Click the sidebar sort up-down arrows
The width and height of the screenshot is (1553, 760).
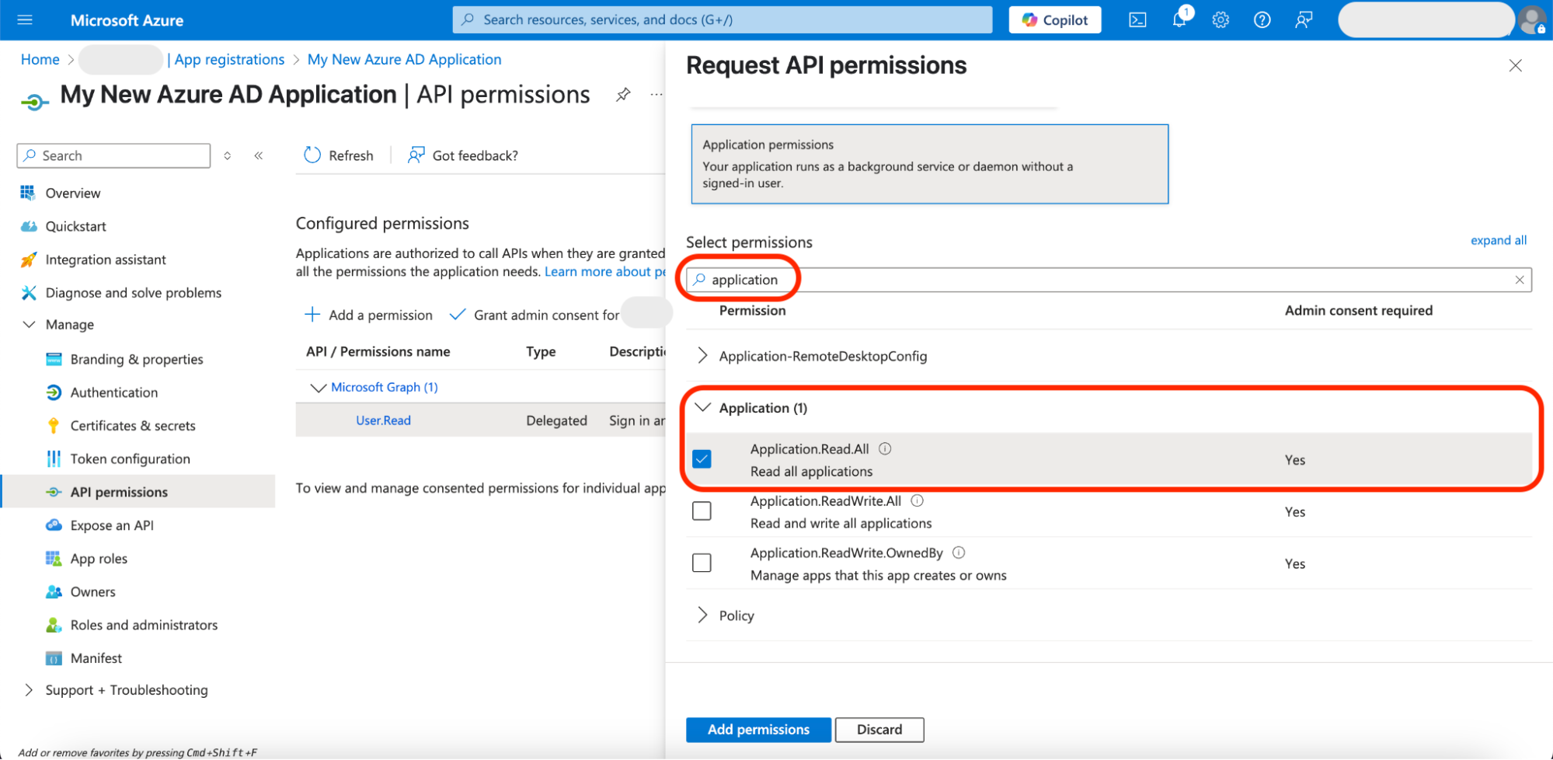click(x=228, y=155)
